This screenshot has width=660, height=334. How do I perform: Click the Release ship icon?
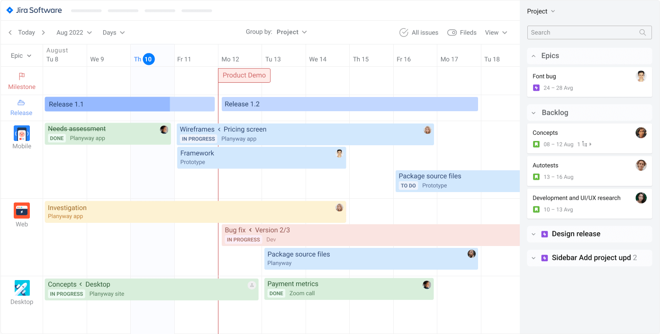tap(21, 103)
